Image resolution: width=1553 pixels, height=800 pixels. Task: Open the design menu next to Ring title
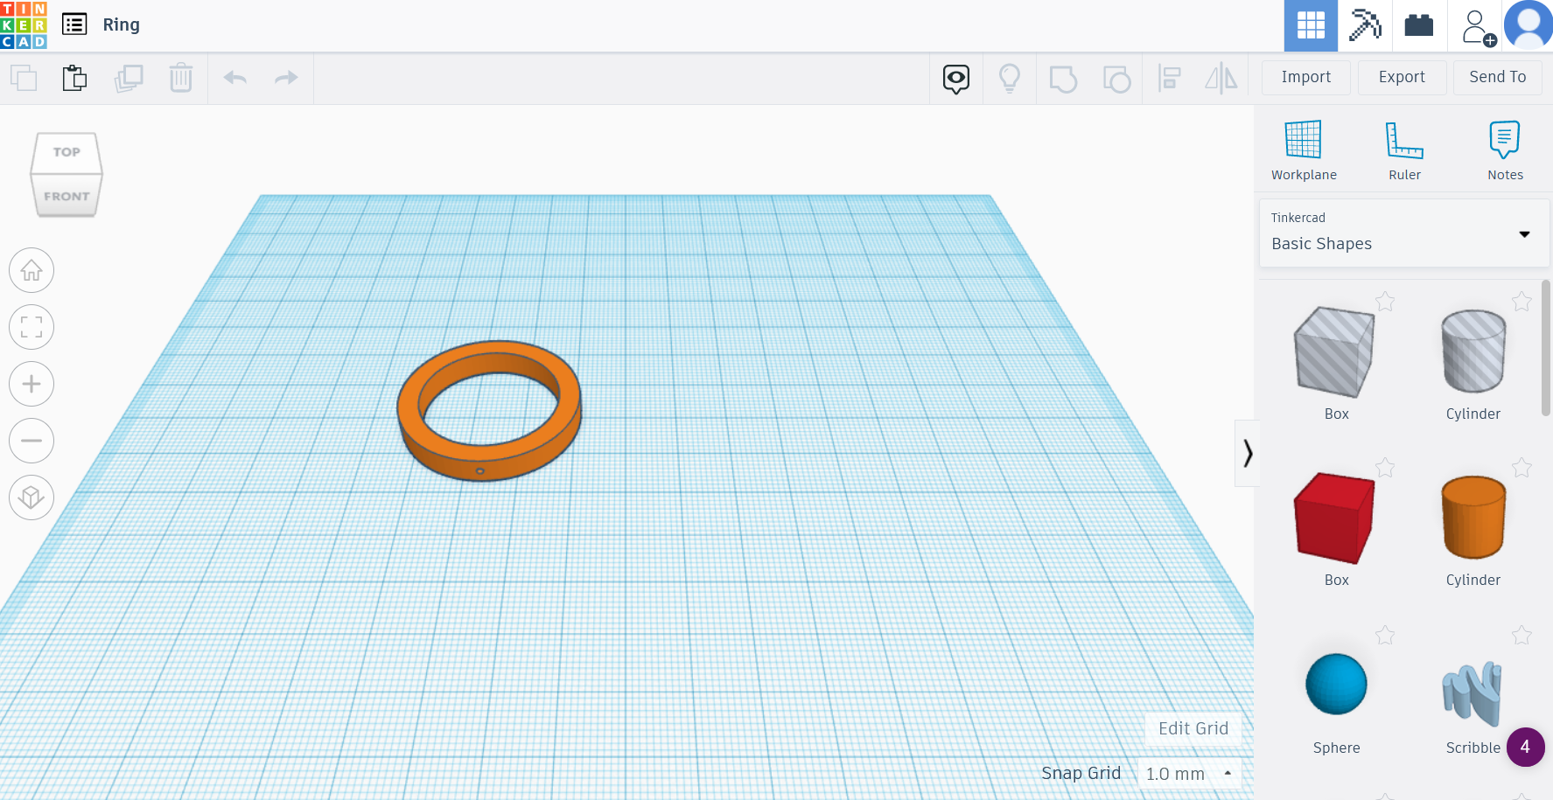(74, 24)
